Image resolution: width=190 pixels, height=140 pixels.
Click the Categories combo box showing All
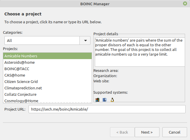point(47,40)
